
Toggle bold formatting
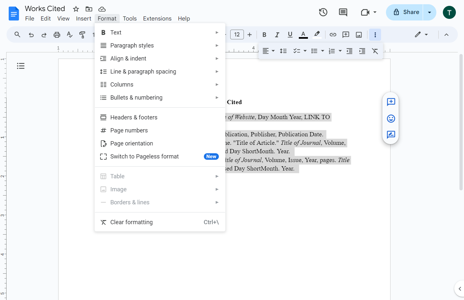[x=264, y=34]
